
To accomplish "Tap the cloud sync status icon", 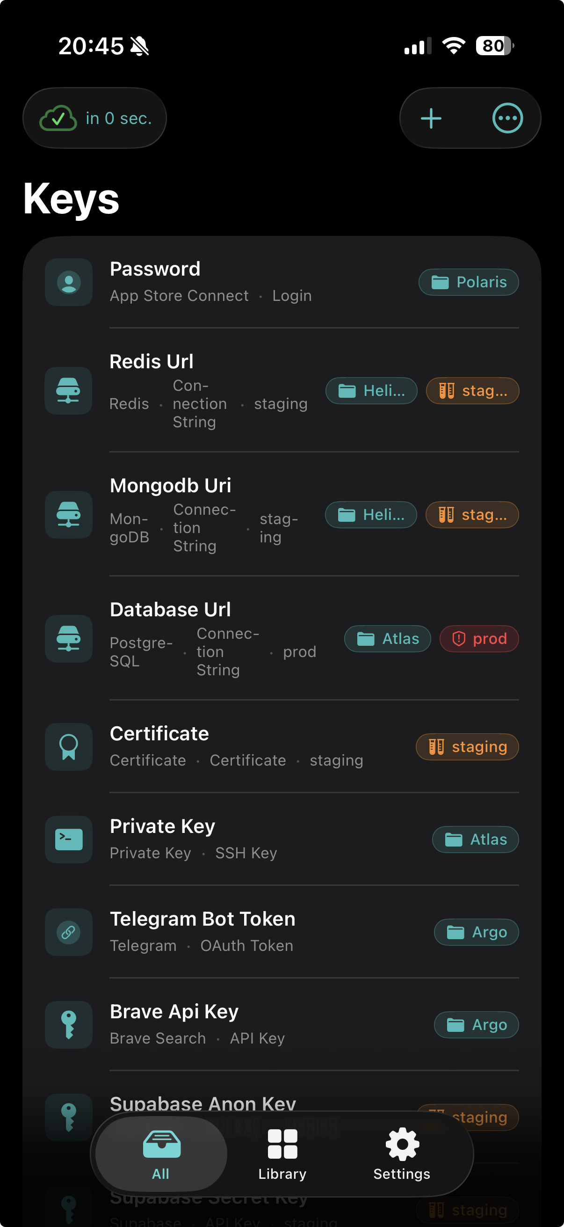I will 58,118.
